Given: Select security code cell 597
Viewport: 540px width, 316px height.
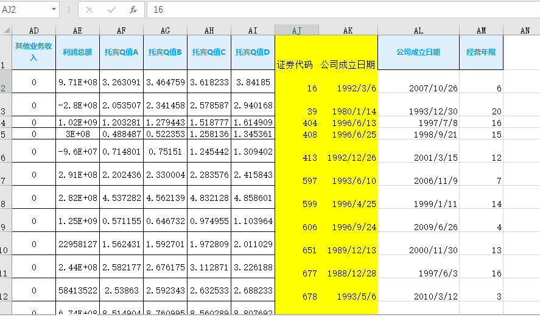Looking at the screenshot, I should (296, 174).
